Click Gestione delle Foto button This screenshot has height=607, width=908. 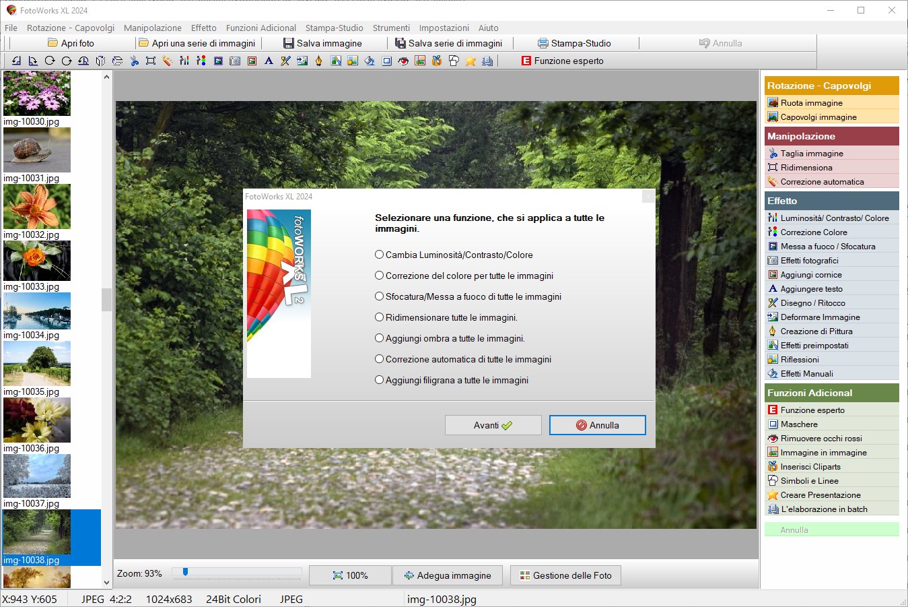tap(565, 575)
